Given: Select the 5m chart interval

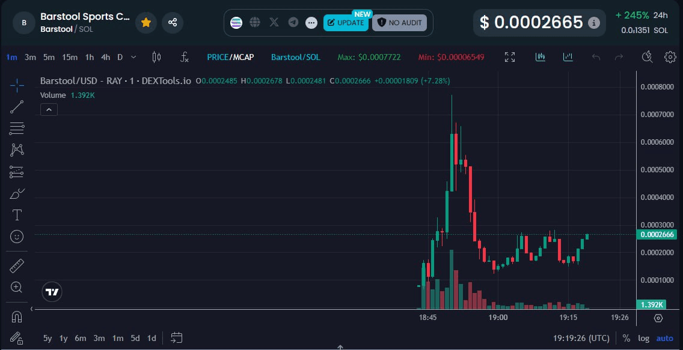Looking at the screenshot, I should 49,57.
